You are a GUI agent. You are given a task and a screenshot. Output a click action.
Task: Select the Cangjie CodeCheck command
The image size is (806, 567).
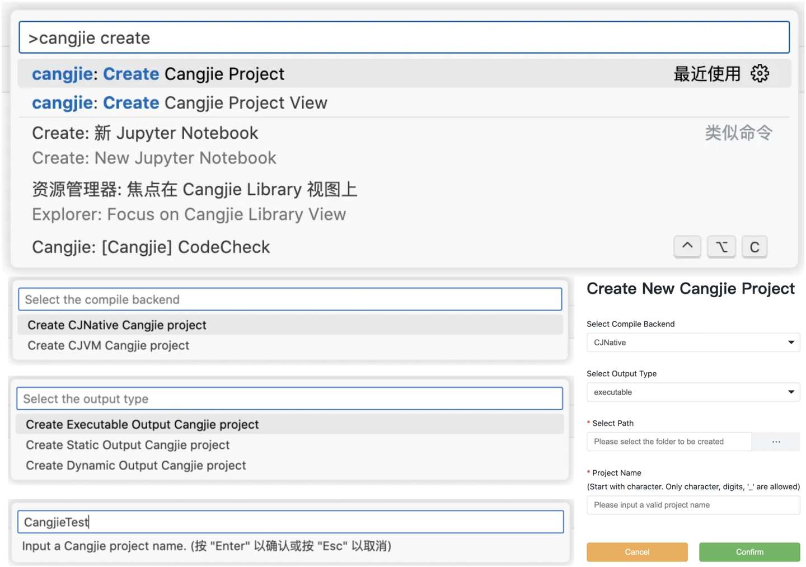pos(151,247)
